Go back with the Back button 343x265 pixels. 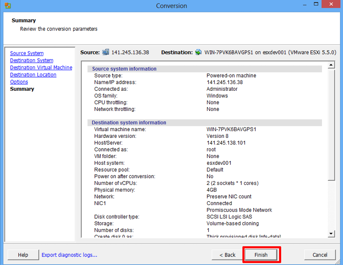point(228,255)
